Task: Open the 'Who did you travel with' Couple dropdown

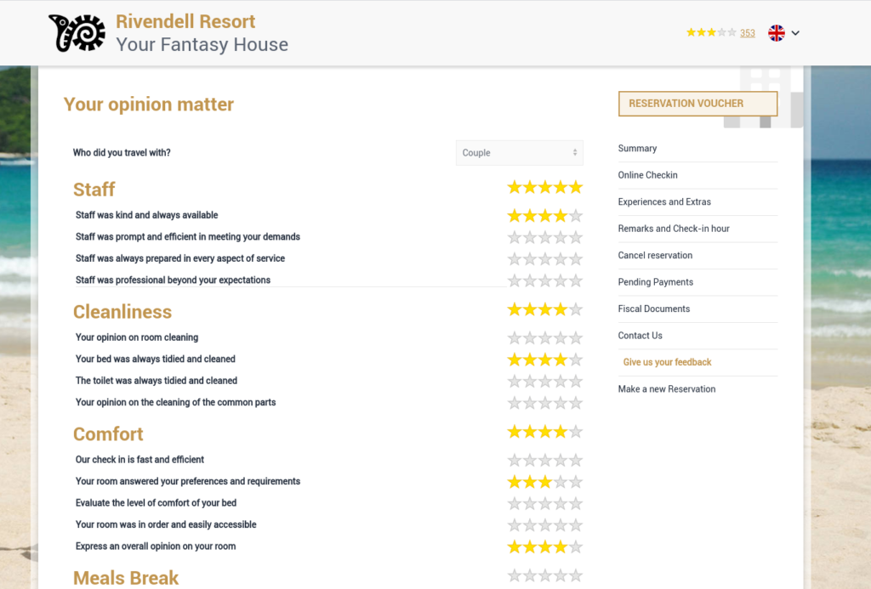Action: (x=520, y=153)
